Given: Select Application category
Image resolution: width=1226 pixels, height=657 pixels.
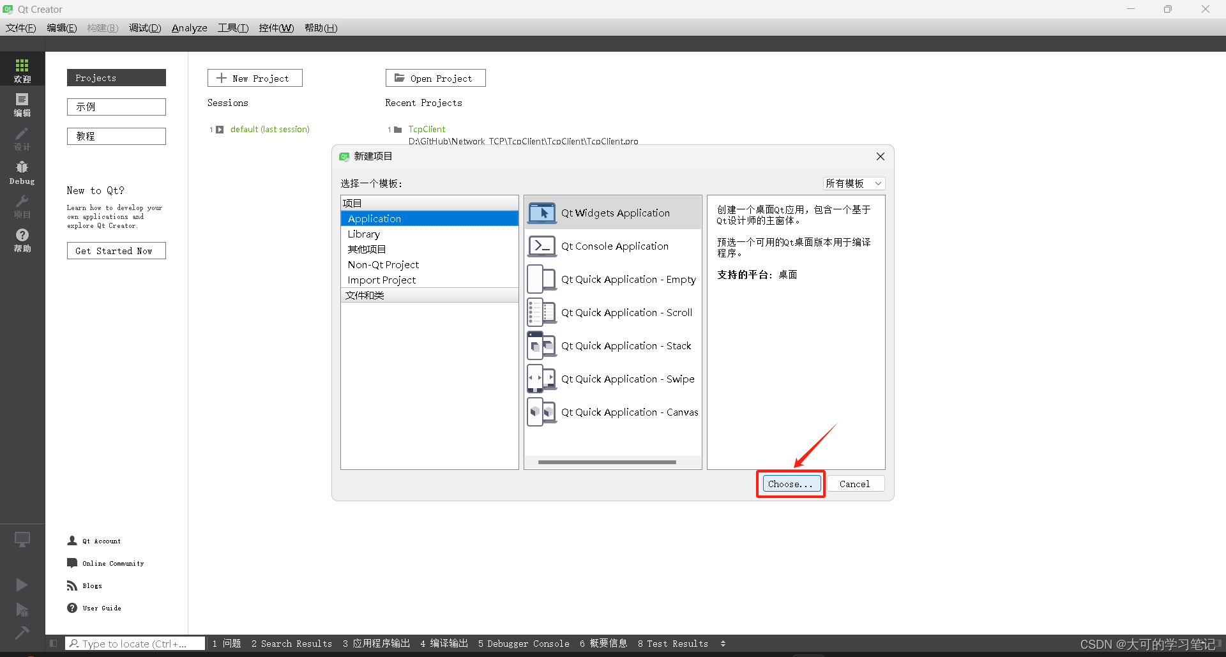Looking at the screenshot, I should coord(430,218).
